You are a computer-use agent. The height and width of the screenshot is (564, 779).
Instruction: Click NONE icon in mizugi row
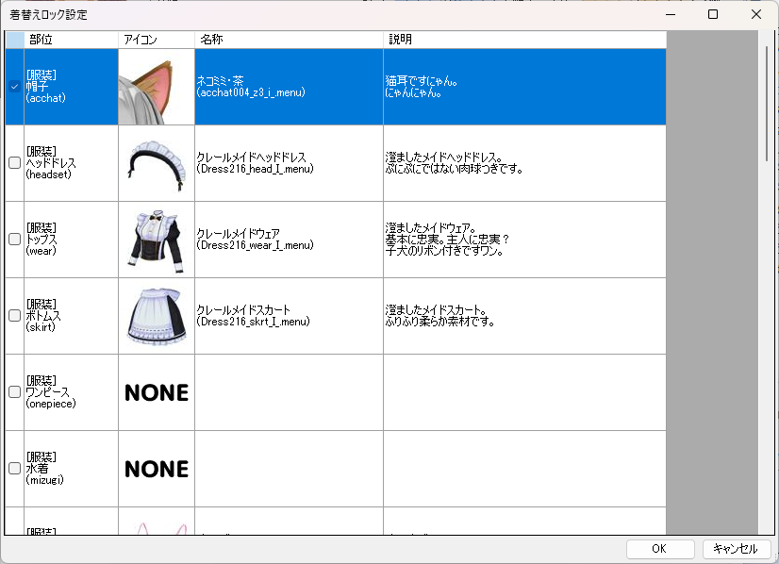coord(156,469)
